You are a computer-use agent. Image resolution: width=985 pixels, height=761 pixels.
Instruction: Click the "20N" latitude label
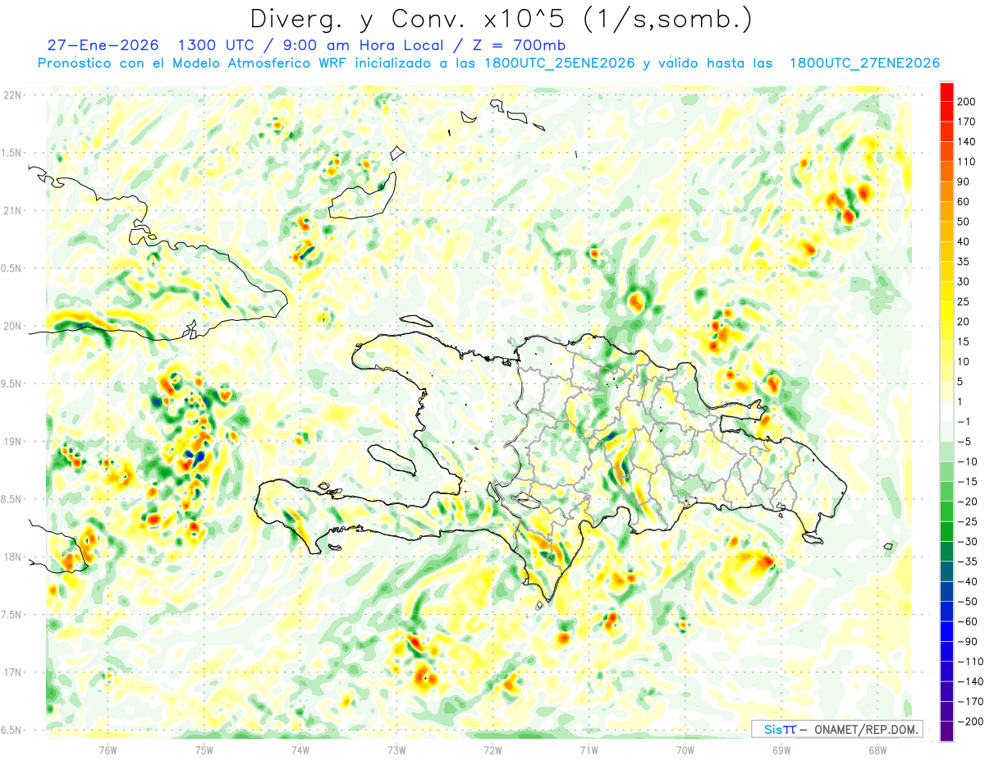[14, 326]
